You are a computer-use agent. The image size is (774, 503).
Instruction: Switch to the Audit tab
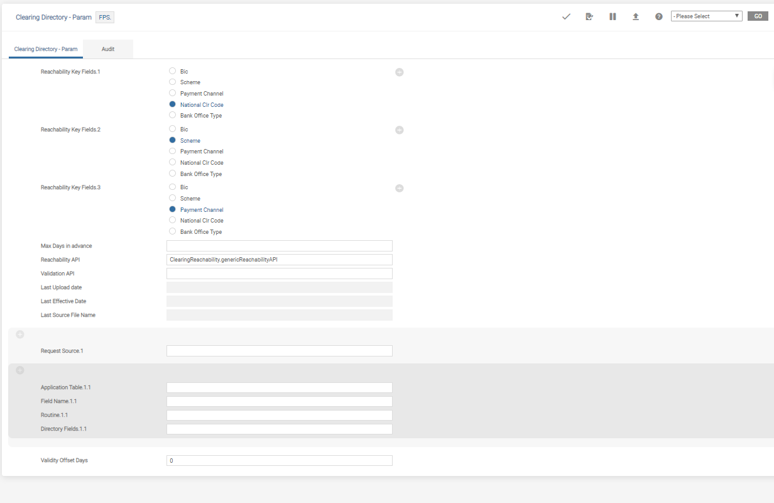coord(108,49)
